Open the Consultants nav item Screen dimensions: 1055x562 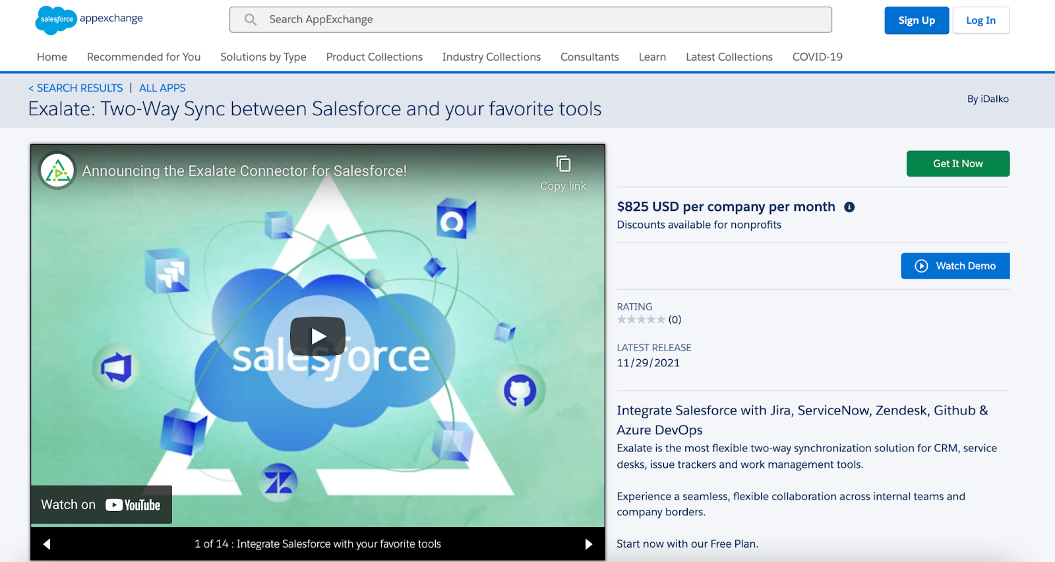[589, 57]
